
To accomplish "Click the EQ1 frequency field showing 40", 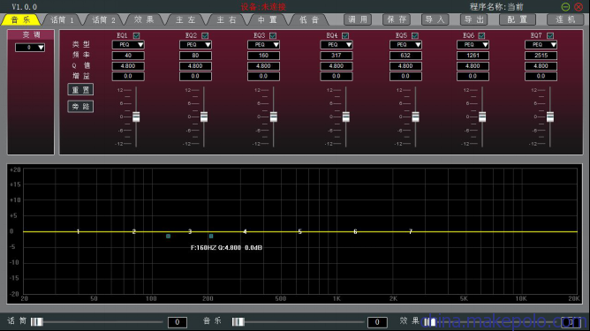I will [128, 56].
